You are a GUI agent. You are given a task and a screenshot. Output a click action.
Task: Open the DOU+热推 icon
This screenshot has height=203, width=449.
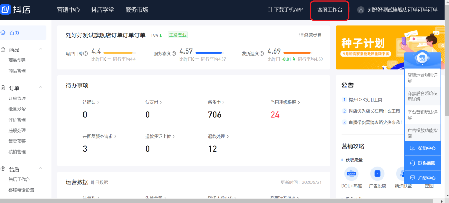(x=351, y=174)
